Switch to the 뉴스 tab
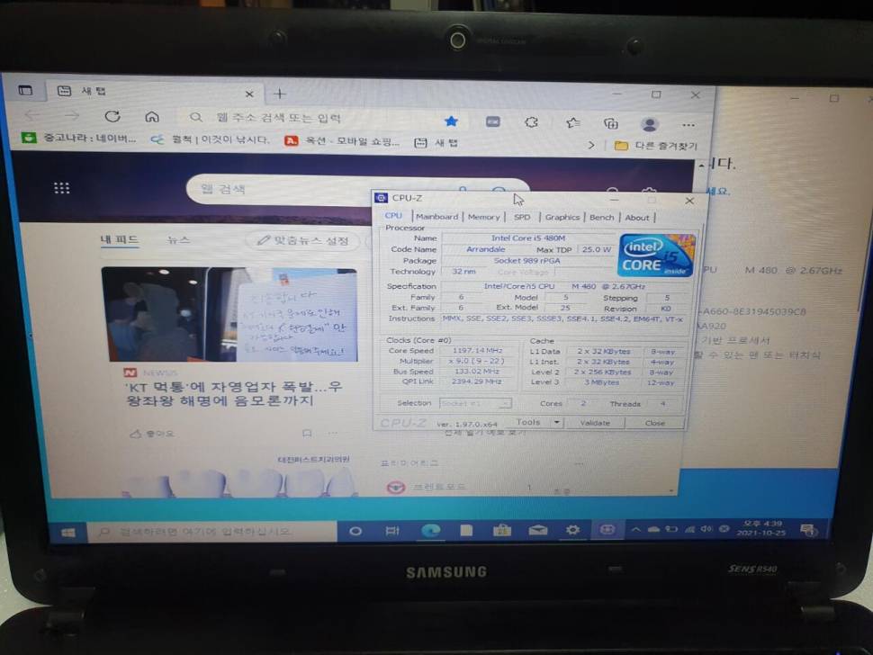This screenshot has width=873, height=655. click(x=178, y=240)
